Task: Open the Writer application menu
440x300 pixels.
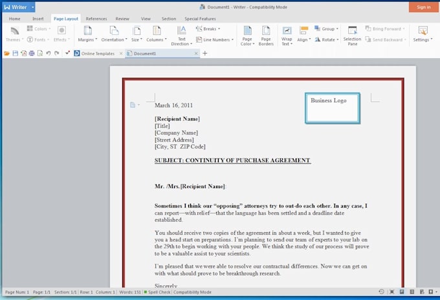Action: [19, 7]
